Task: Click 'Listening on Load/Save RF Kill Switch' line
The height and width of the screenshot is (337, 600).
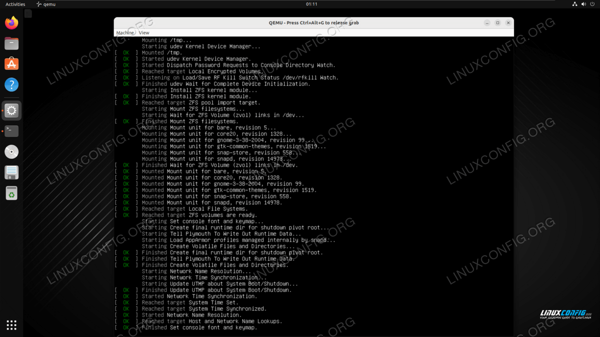Action: [240, 77]
